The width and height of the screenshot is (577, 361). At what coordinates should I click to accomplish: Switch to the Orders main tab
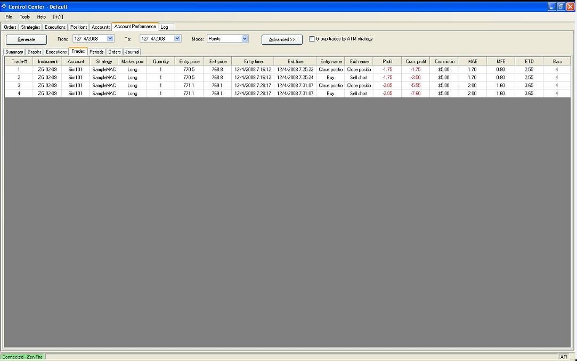click(x=10, y=27)
